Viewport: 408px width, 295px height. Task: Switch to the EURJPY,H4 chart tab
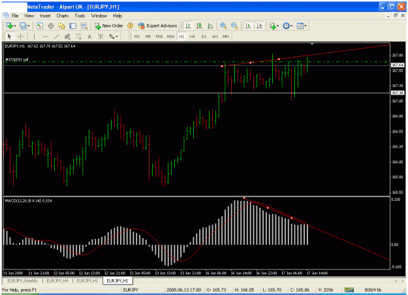[x=57, y=281]
